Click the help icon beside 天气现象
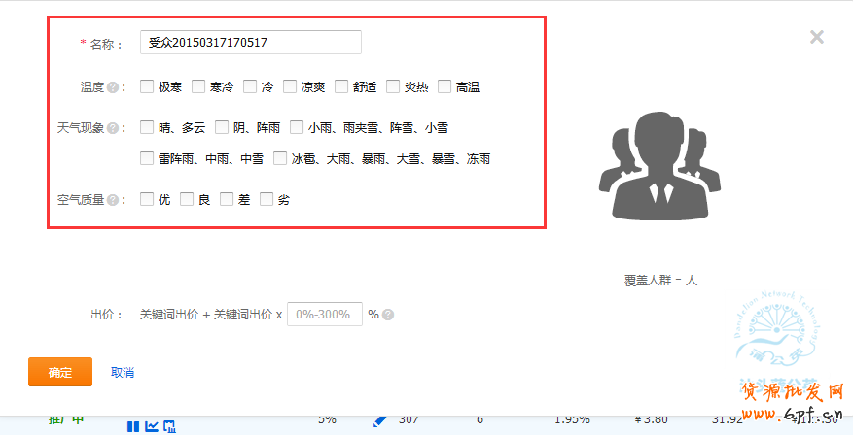This screenshot has height=435, width=853. (114, 128)
